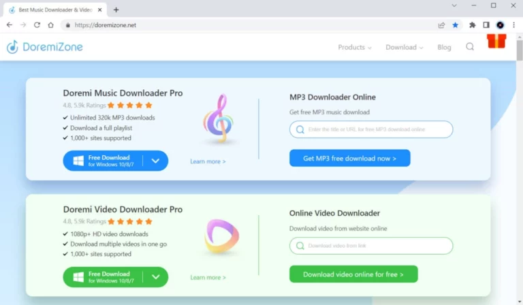Open a new browser tab
This screenshot has width=523, height=305.
click(116, 10)
